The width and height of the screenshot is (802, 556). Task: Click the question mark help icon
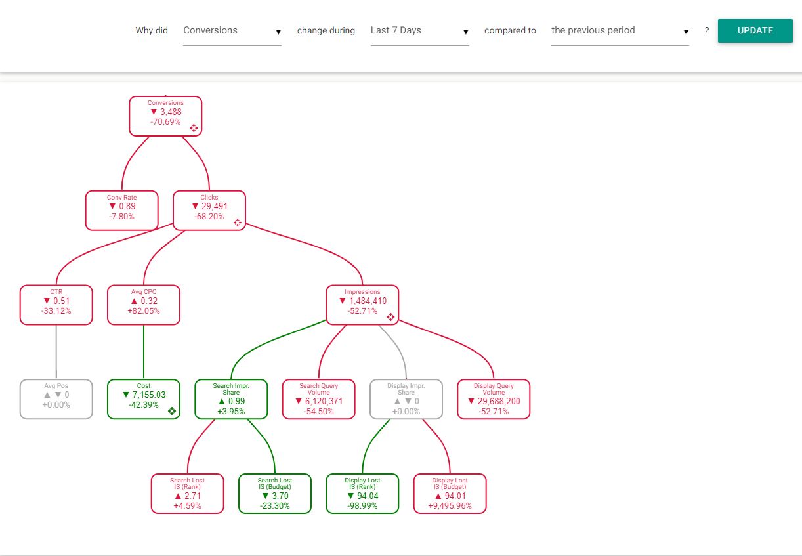[x=707, y=30]
